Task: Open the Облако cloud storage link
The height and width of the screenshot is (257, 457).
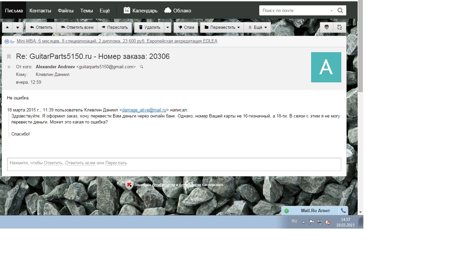Action: click(182, 10)
